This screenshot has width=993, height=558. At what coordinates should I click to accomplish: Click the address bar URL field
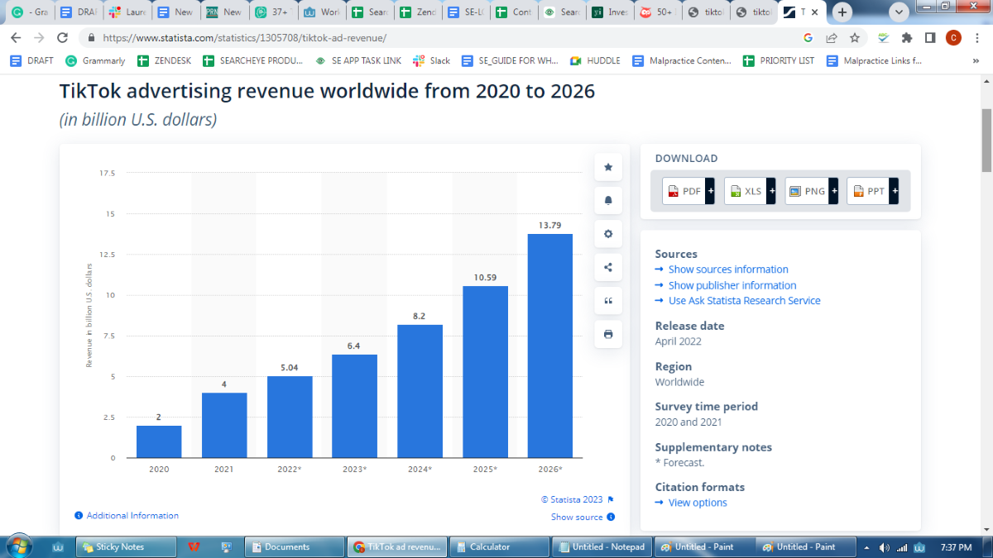[440, 38]
